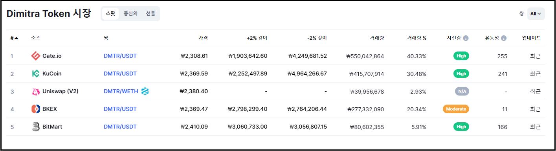The width and height of the screenshot is (556, 151).
Task: Click the BKEX exchange logo icon
Action: (x=36, y=109)
